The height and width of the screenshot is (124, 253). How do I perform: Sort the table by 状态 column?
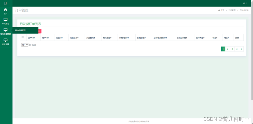coord(217,38)
